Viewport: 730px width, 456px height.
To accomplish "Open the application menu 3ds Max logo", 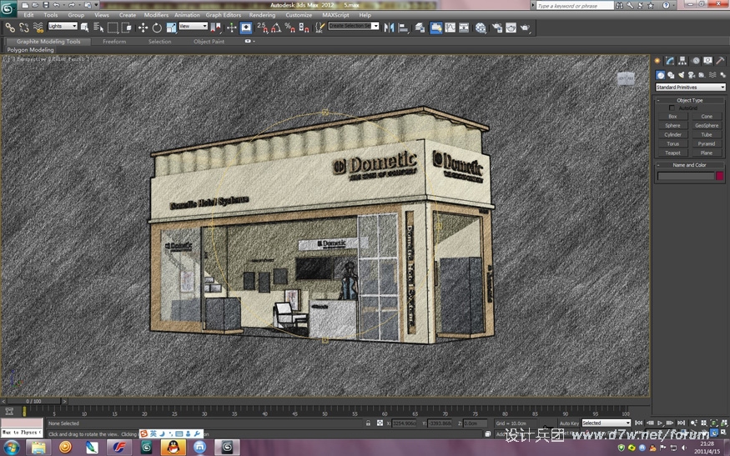I will 8,8.
